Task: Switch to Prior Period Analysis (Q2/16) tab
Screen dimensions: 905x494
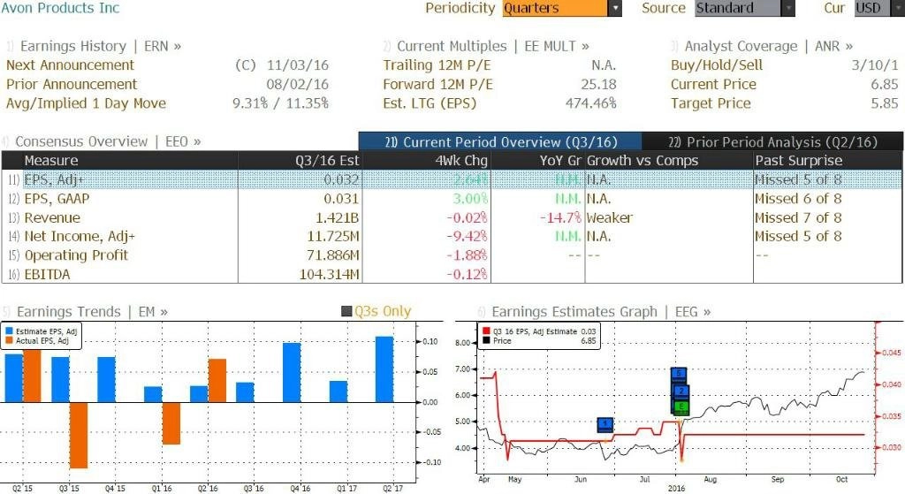Action: tap(772, 142)
